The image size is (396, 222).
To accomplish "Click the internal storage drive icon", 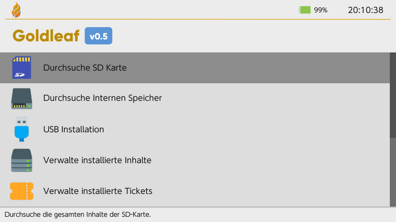I will [22, 98].
